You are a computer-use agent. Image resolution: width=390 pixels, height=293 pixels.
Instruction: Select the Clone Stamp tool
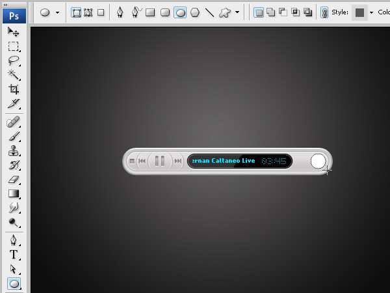(x=13, y=150)
